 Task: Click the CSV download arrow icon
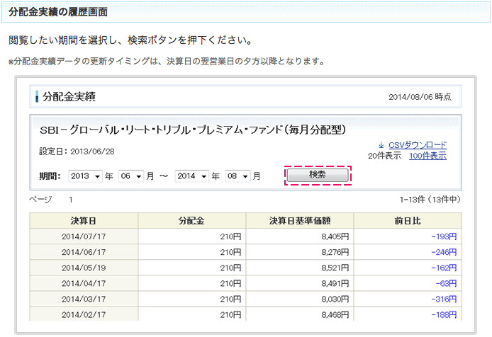point(381,145)
